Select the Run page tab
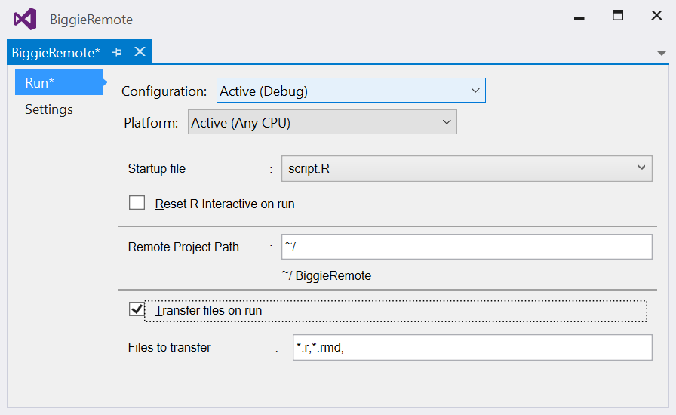 59,82
